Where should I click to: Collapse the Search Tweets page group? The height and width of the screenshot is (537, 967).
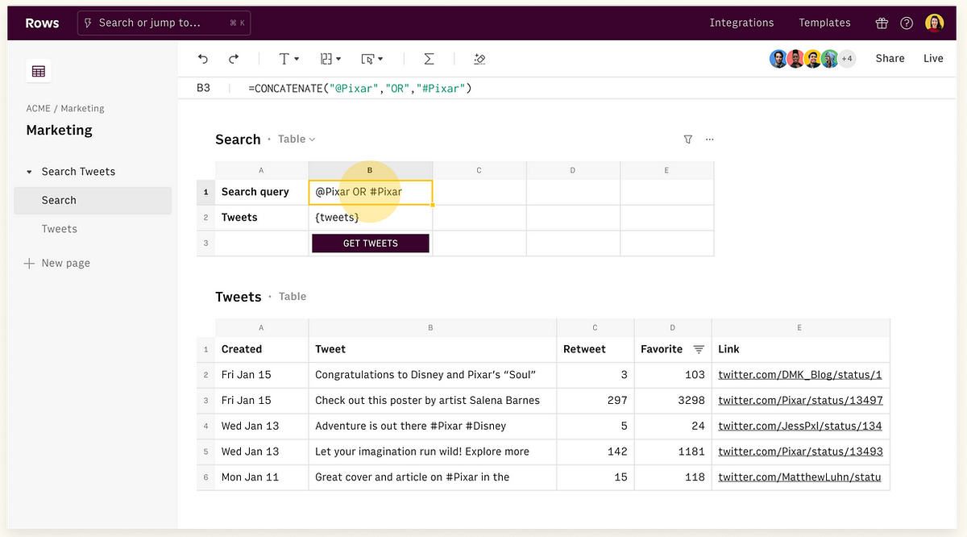28,171
